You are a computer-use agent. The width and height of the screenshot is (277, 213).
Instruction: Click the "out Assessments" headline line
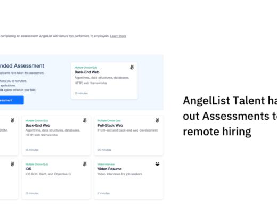point(230,116)
